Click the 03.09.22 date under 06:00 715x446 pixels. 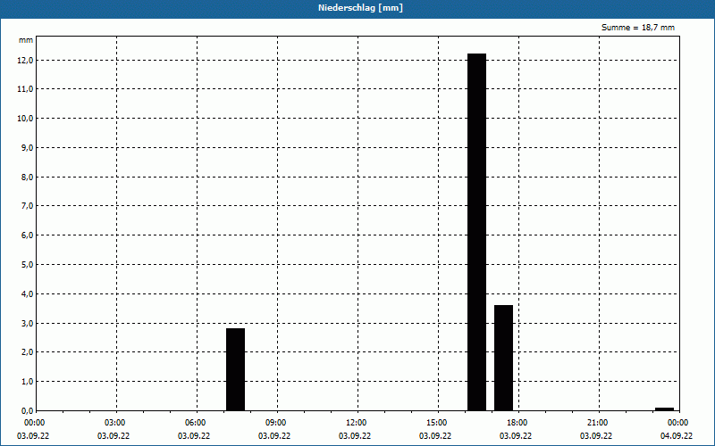(x=194, y=436)
